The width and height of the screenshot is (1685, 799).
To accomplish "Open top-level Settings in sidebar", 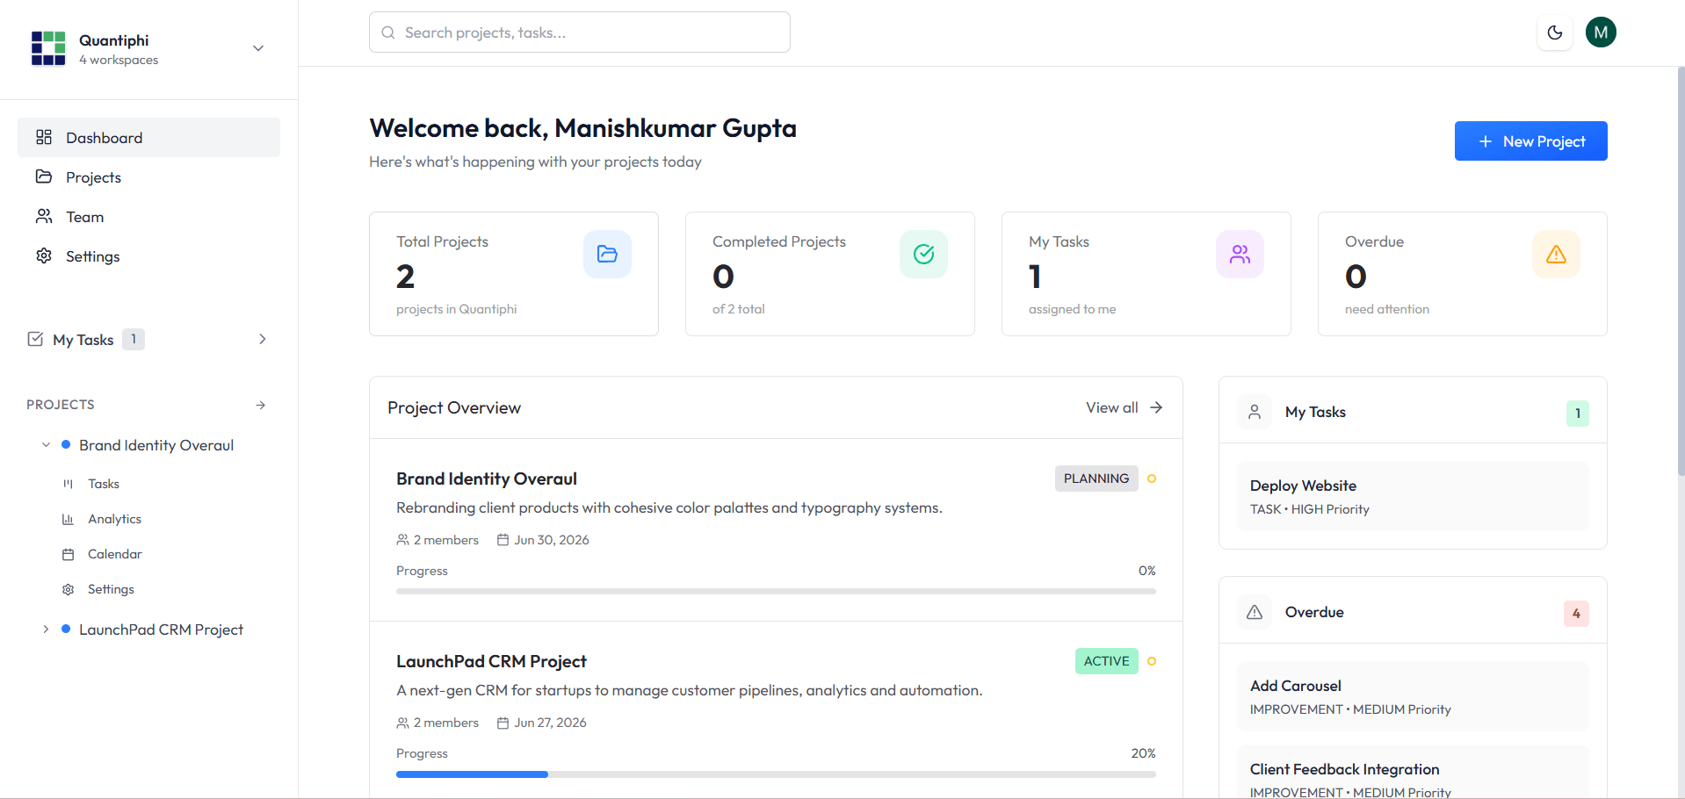I will 148,256.
